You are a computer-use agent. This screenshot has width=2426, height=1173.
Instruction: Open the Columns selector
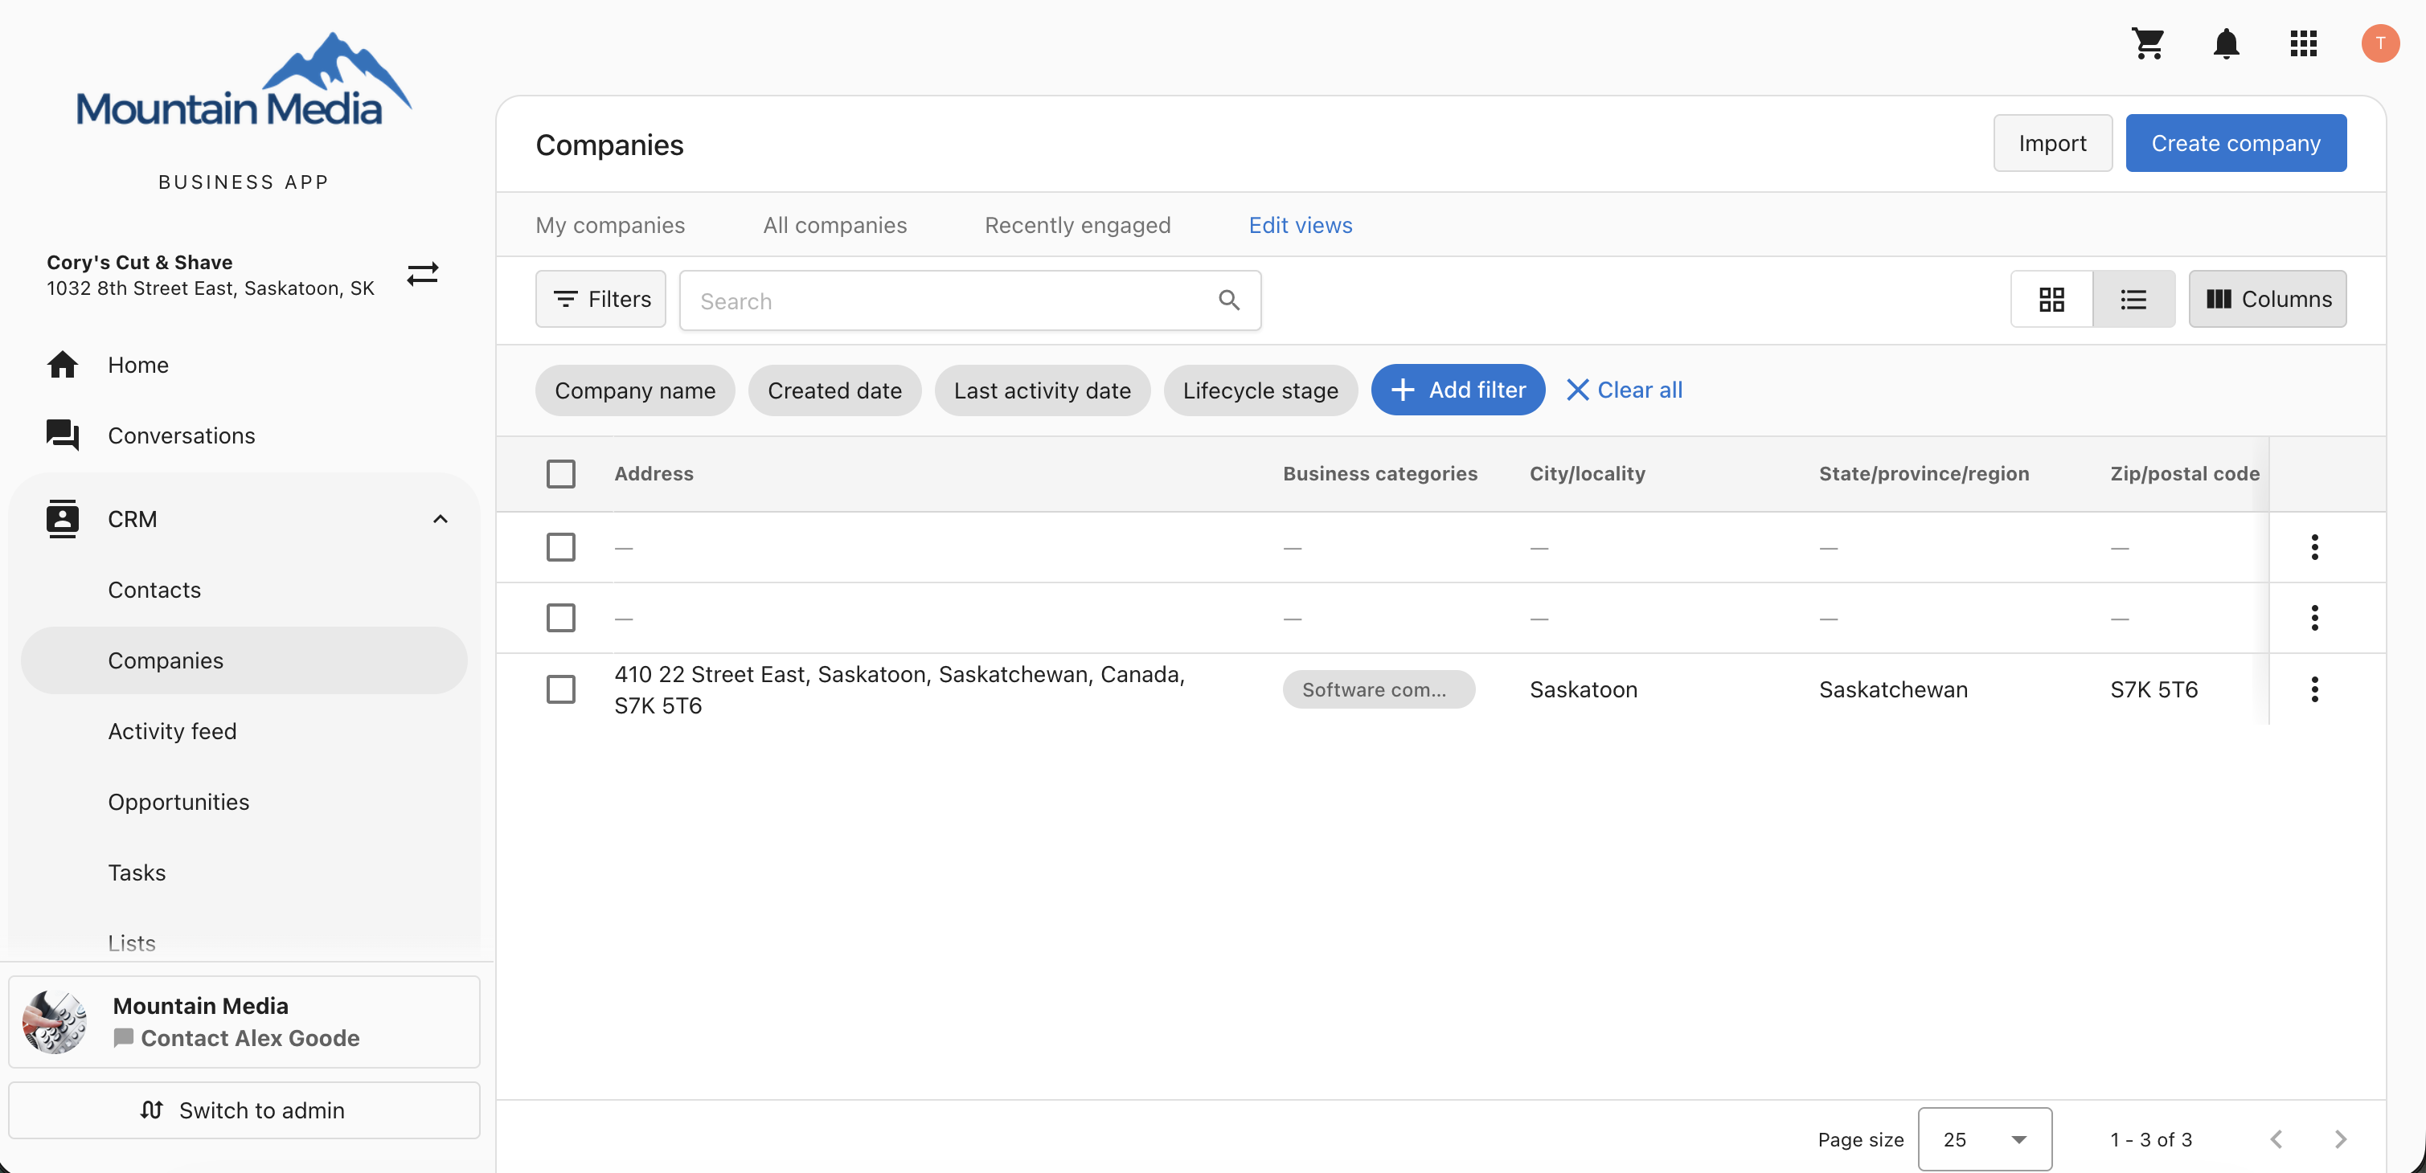tap(2267, 300)
